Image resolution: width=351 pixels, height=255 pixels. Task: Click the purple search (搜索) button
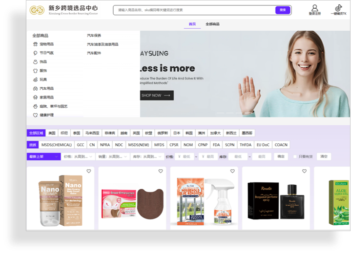click(283, 10)
